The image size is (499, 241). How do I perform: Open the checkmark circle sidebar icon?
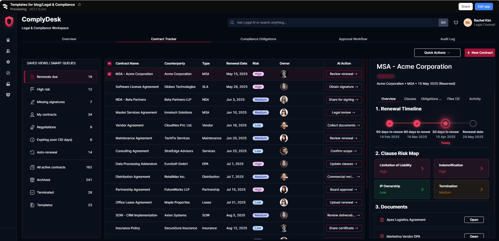[x=8, y=73]
